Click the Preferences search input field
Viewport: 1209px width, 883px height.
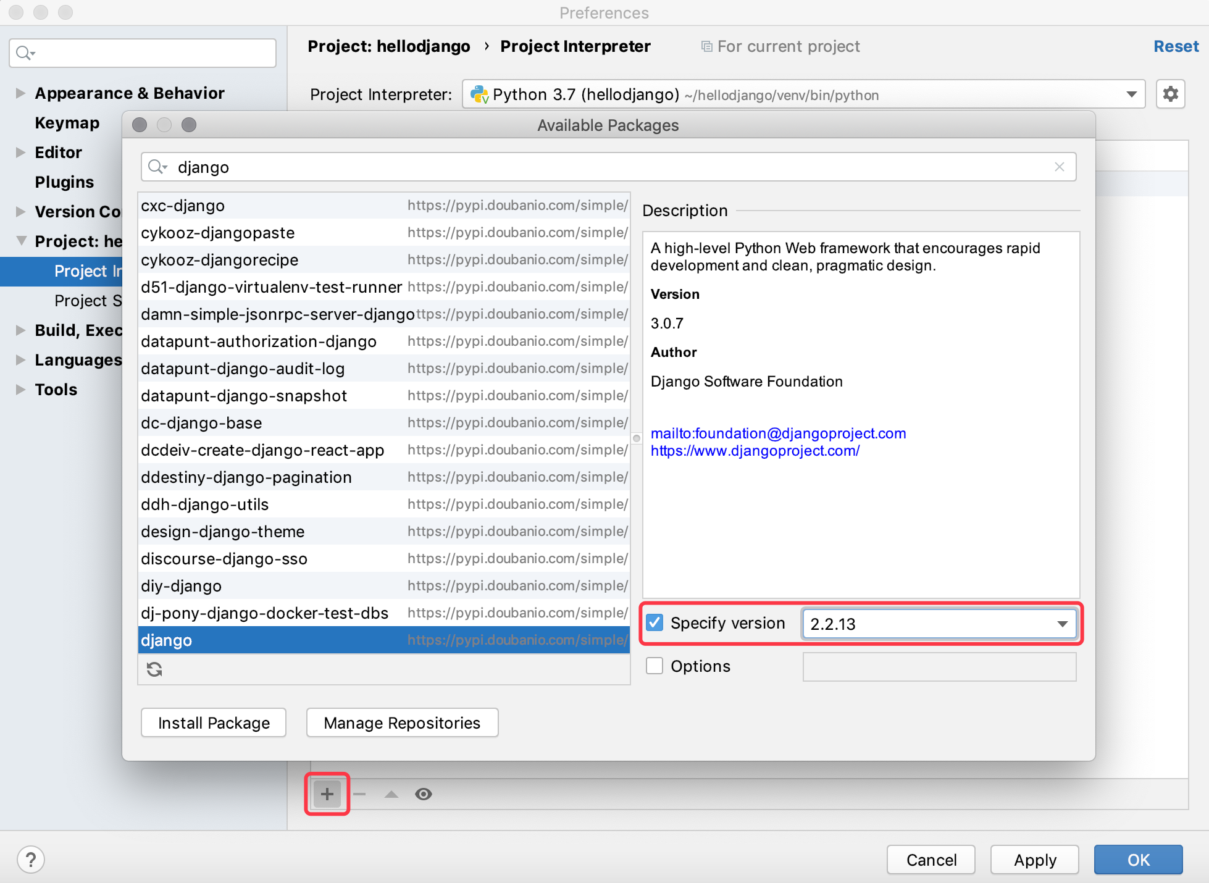point(148,53)
